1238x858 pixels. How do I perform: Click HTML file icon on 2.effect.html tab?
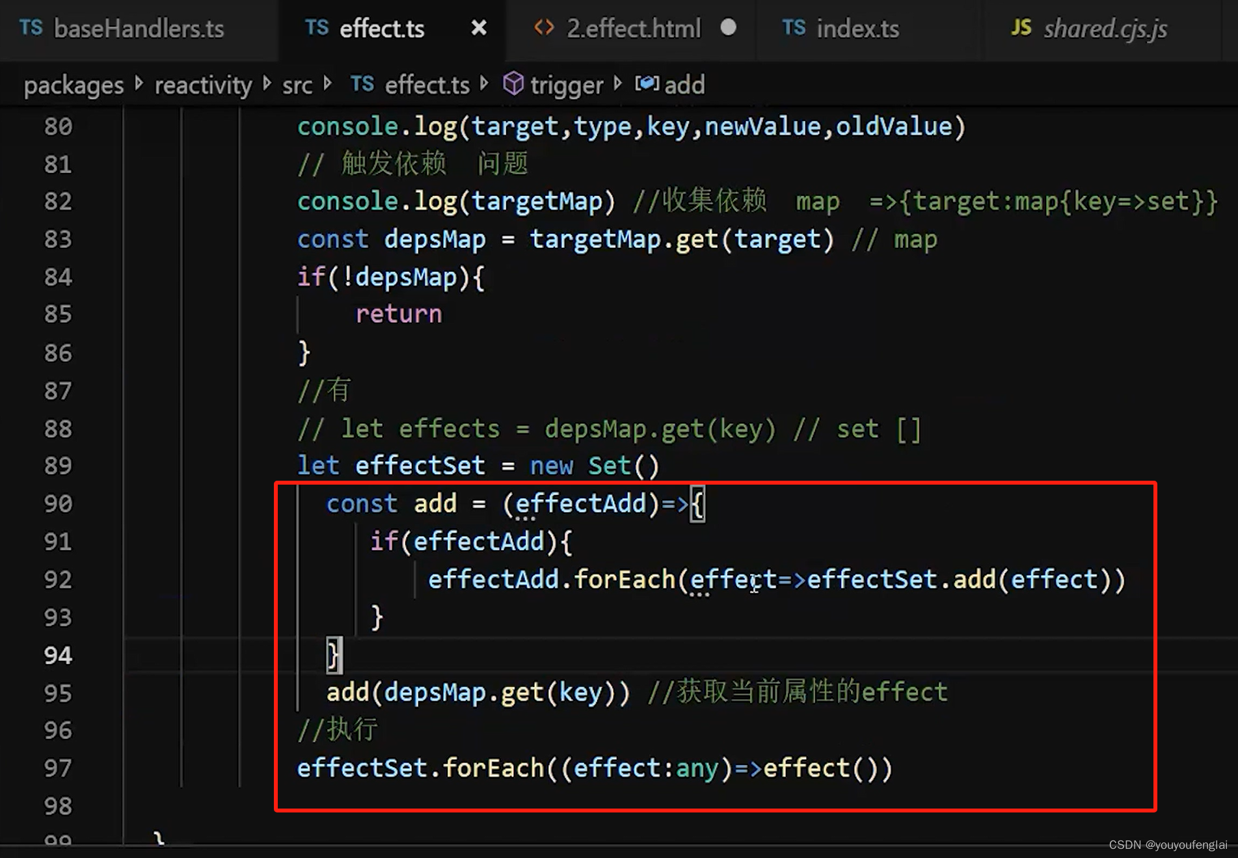coord(544,27)
